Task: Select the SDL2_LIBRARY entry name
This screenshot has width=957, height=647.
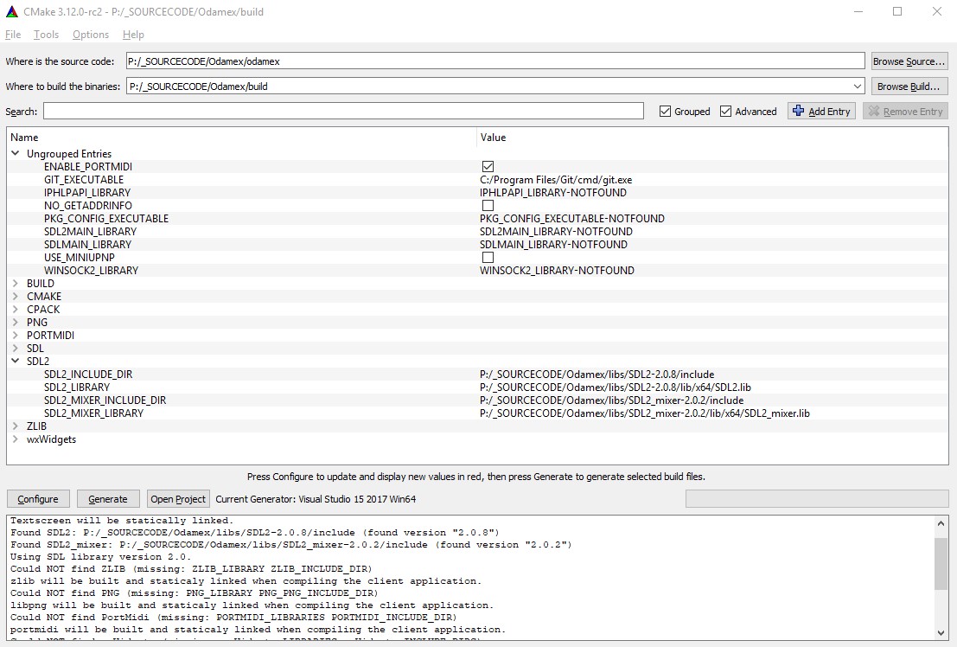Action: [x=77, y=388]
